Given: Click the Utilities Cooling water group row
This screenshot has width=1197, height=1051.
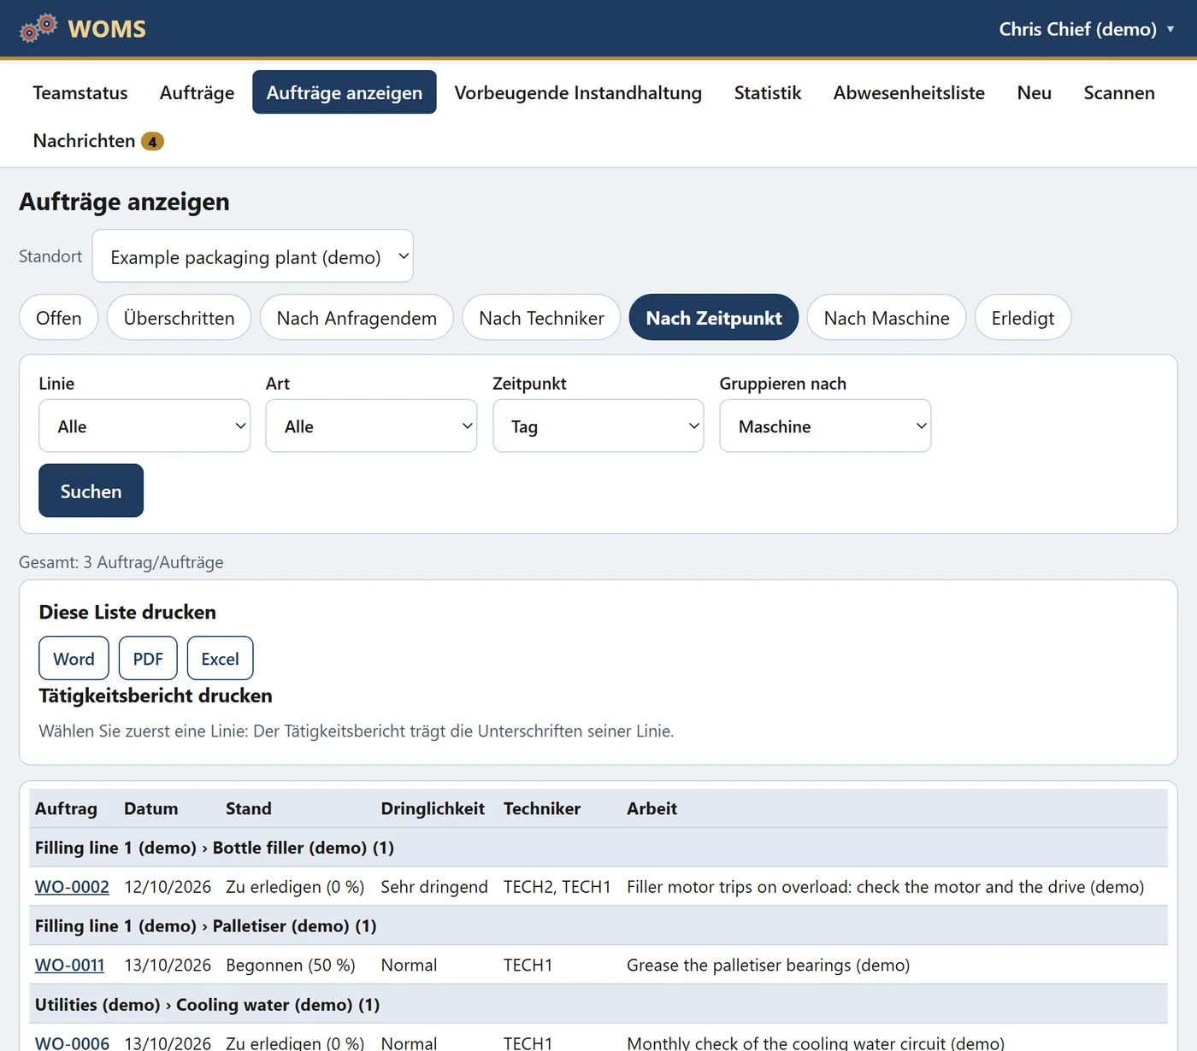Looking at the screenshot, I should pos(598,1005).
